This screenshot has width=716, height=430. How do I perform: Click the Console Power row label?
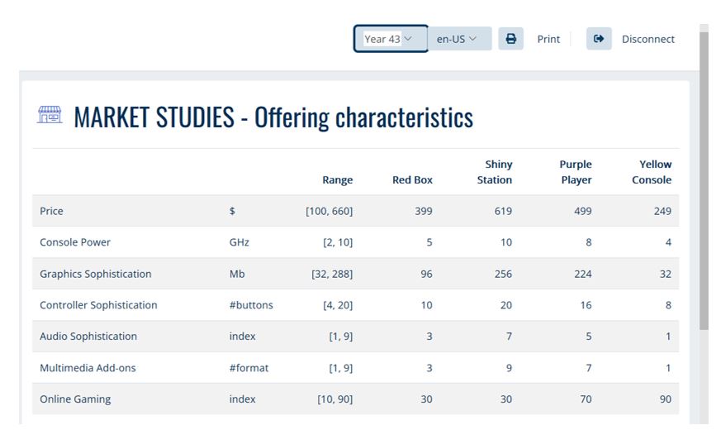click(75, 242)
